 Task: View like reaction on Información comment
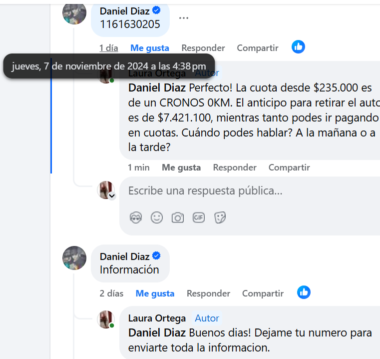(x=304, y=292)
